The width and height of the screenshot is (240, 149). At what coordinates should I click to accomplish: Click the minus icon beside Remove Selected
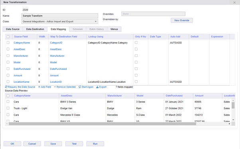(x=55, y=87)
